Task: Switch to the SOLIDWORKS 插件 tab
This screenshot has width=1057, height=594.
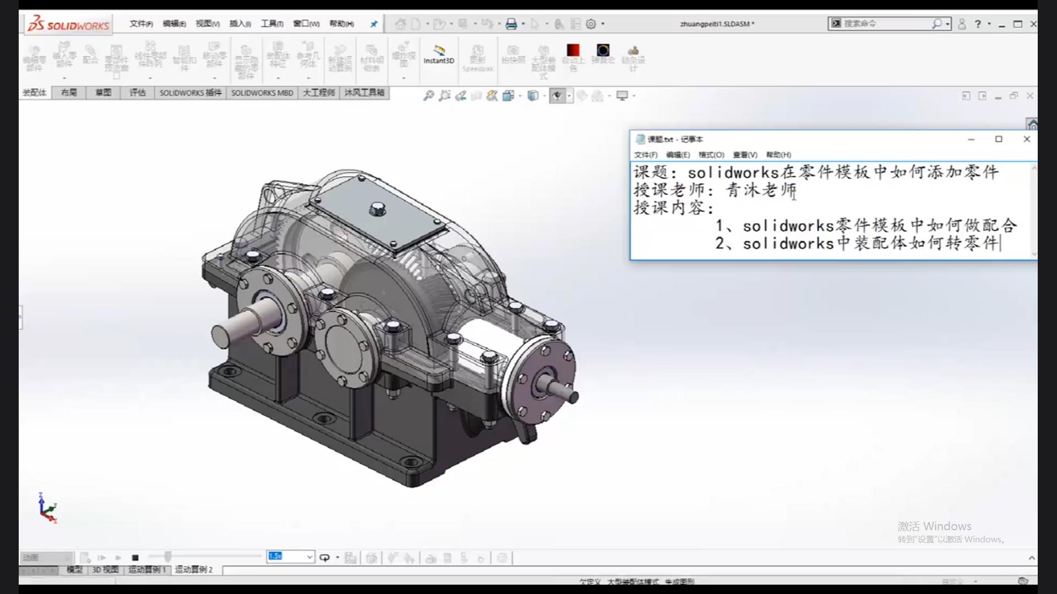Action: 190,92
